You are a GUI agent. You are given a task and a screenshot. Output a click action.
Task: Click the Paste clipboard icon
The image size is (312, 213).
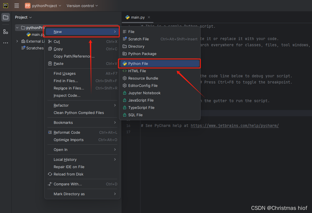coord(50,63)
